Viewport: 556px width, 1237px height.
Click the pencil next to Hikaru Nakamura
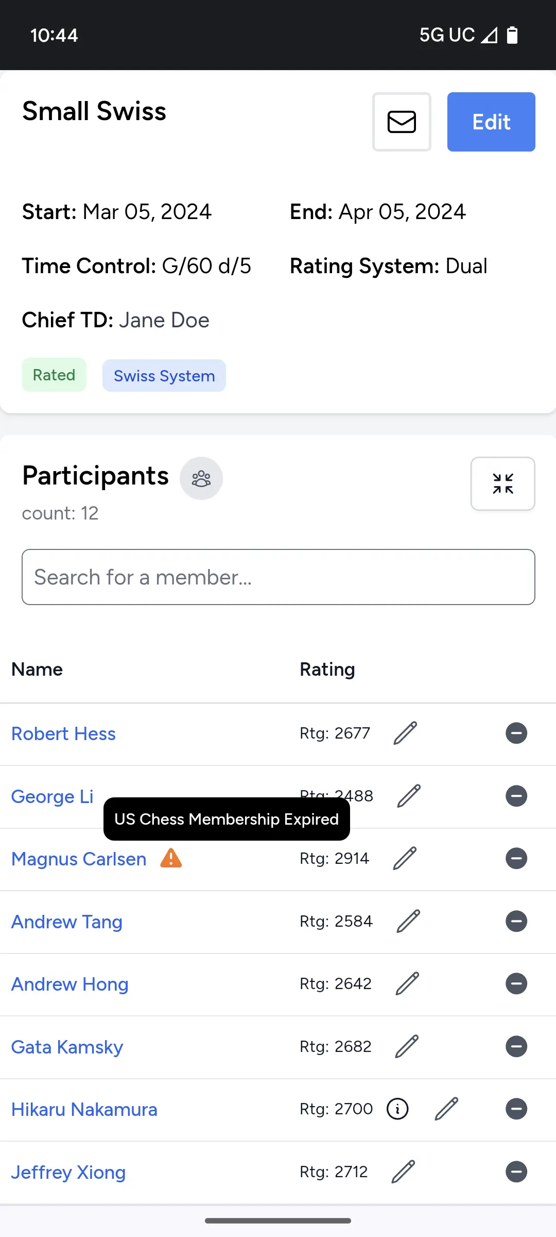pos(446,1109)
